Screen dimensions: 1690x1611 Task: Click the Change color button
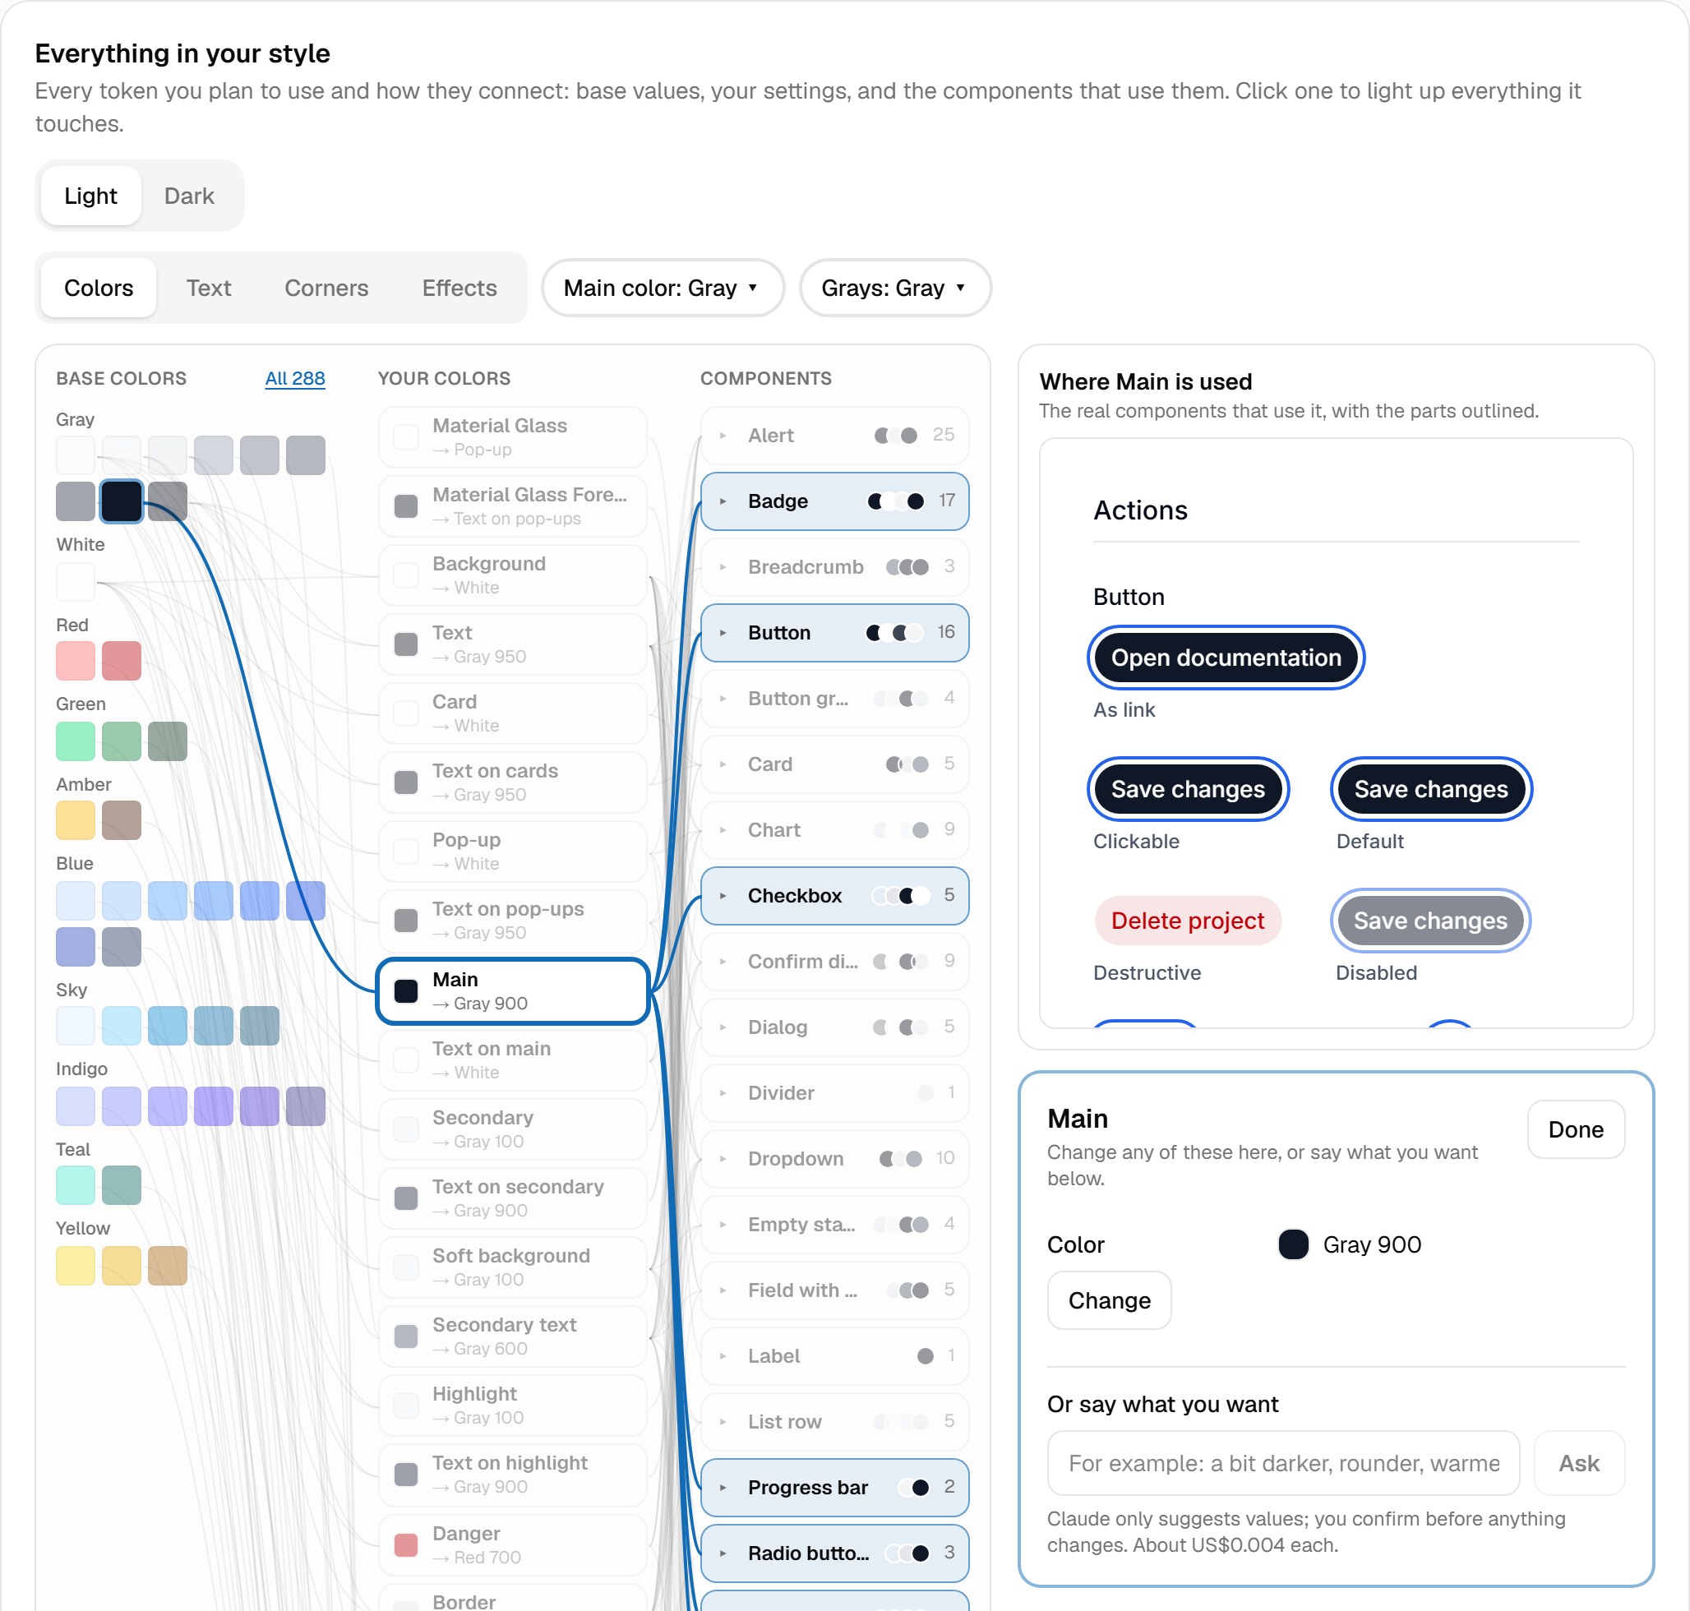coord(1110,1300)
